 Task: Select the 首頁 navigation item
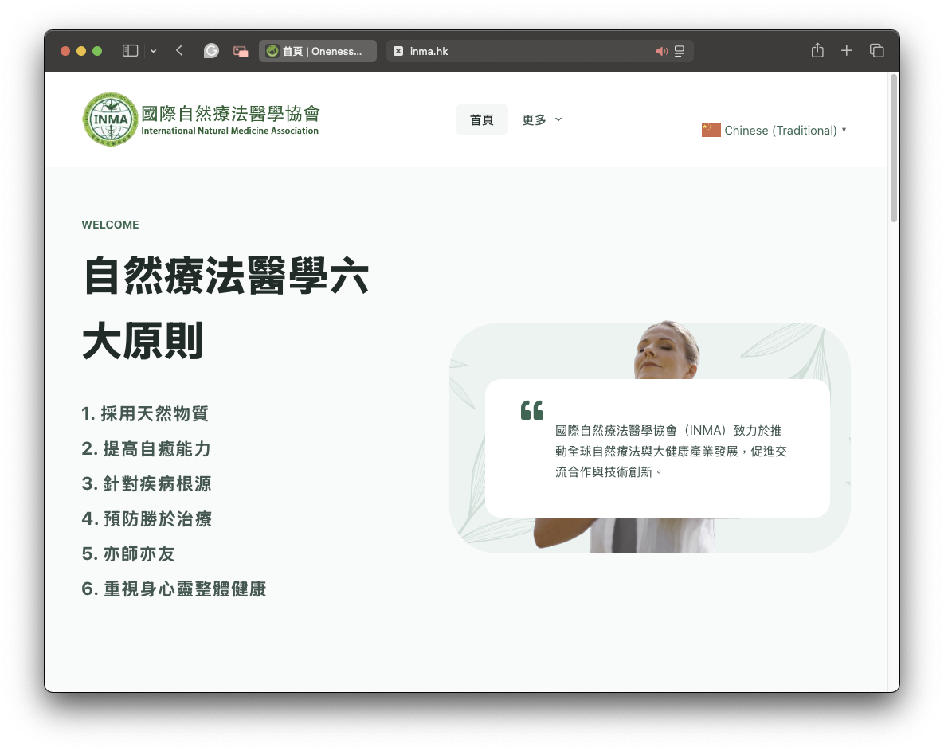(481, 119)
